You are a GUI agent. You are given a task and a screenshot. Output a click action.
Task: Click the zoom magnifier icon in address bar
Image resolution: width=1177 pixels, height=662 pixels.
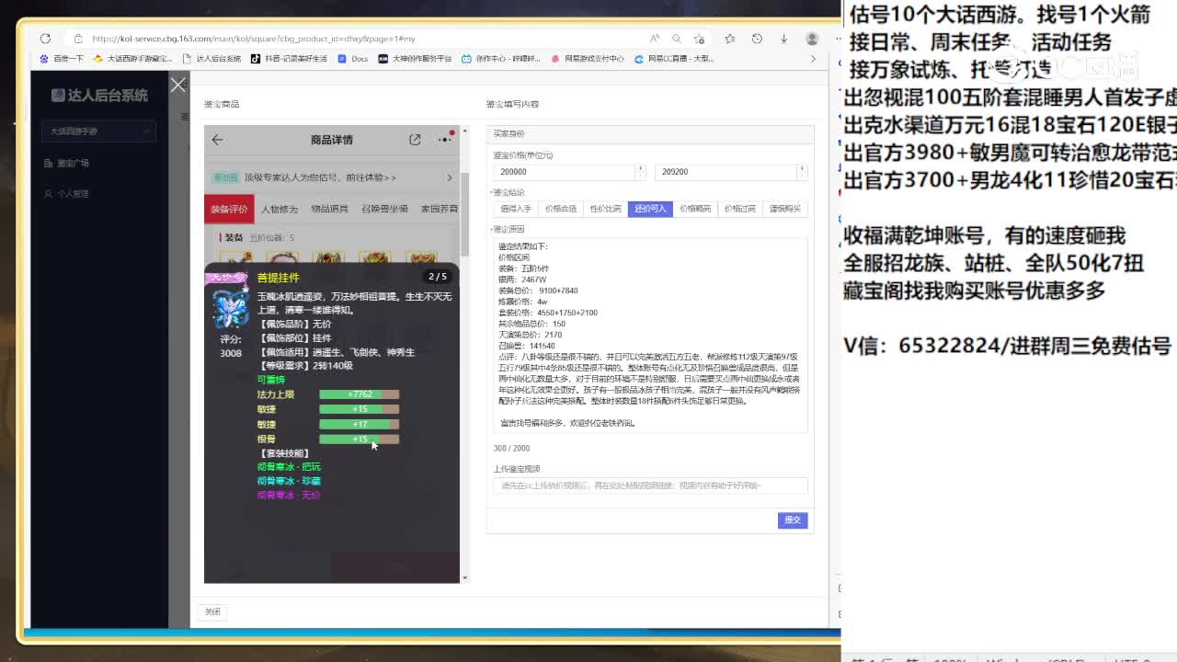pos(676,39)
